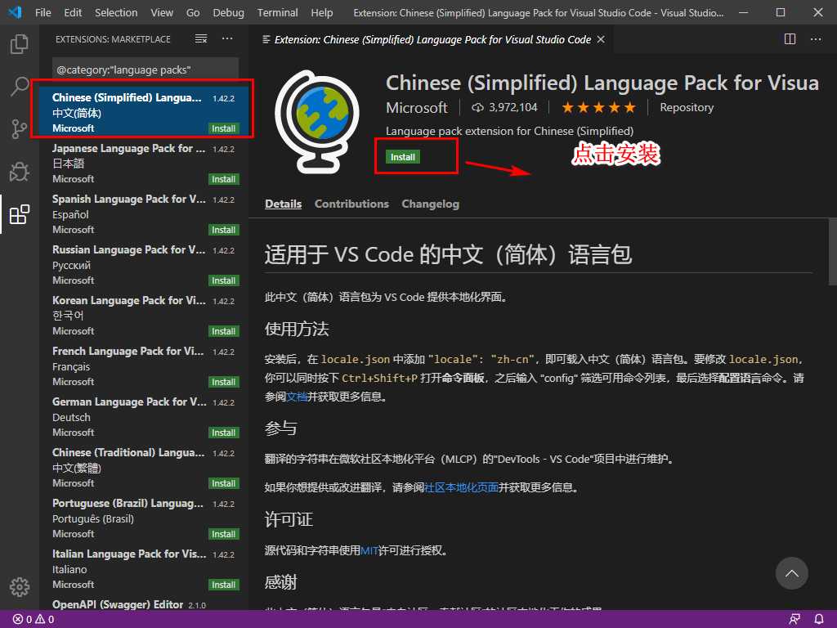Switch to the Details tab
The image size is (837, 628).
(283, 204)
